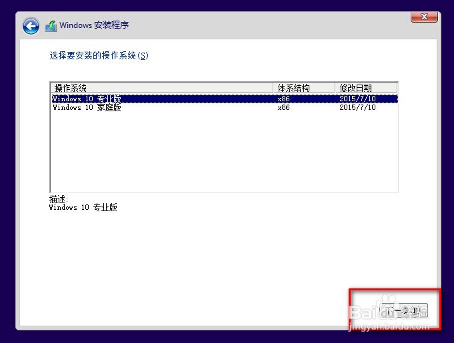454x343 pixels.
Task: Click x86 in the 家庭版 row
Action: pos(283,107)
